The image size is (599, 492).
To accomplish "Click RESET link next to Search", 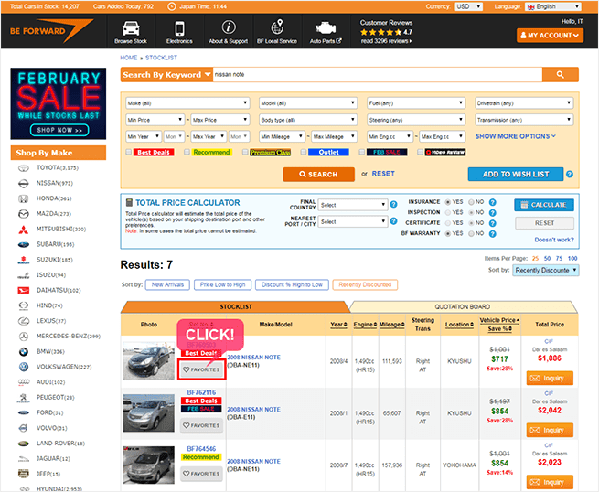I will 383,174.
